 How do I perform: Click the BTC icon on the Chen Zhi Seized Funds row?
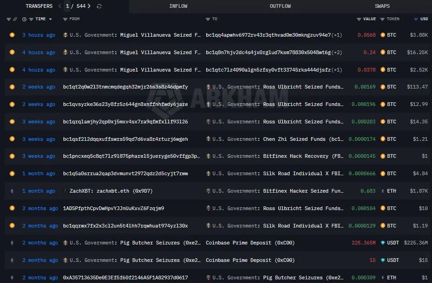(382, 139)
